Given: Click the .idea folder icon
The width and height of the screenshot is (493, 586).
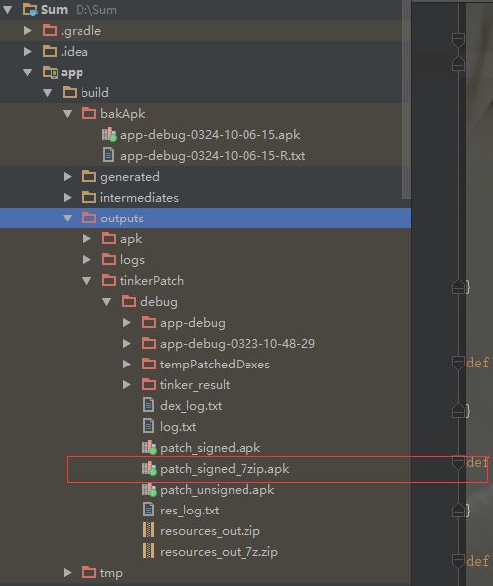Looking at the screenshot, I should click(50, 51).
